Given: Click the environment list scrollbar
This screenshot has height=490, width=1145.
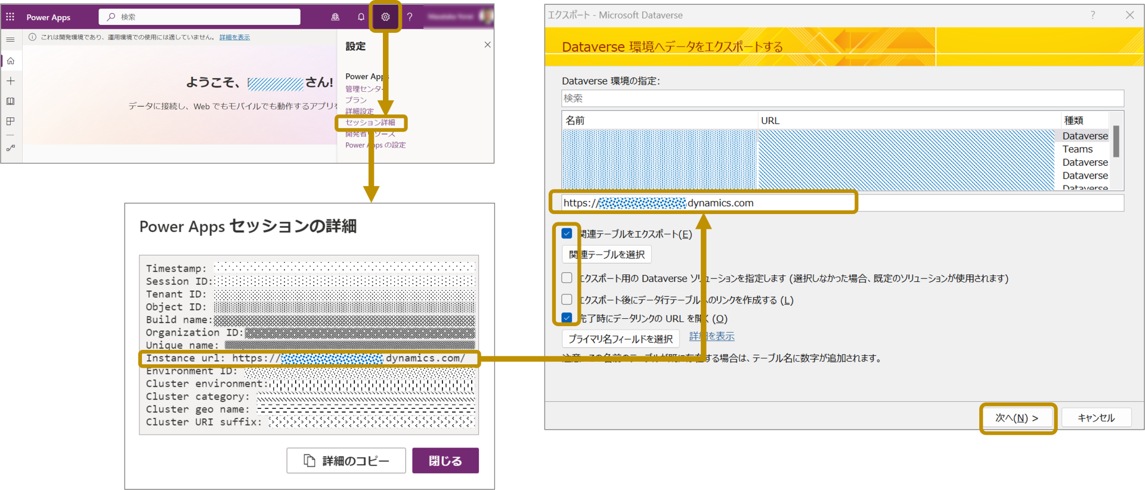Looking at the screenshot, I should tap(1116, 142).
